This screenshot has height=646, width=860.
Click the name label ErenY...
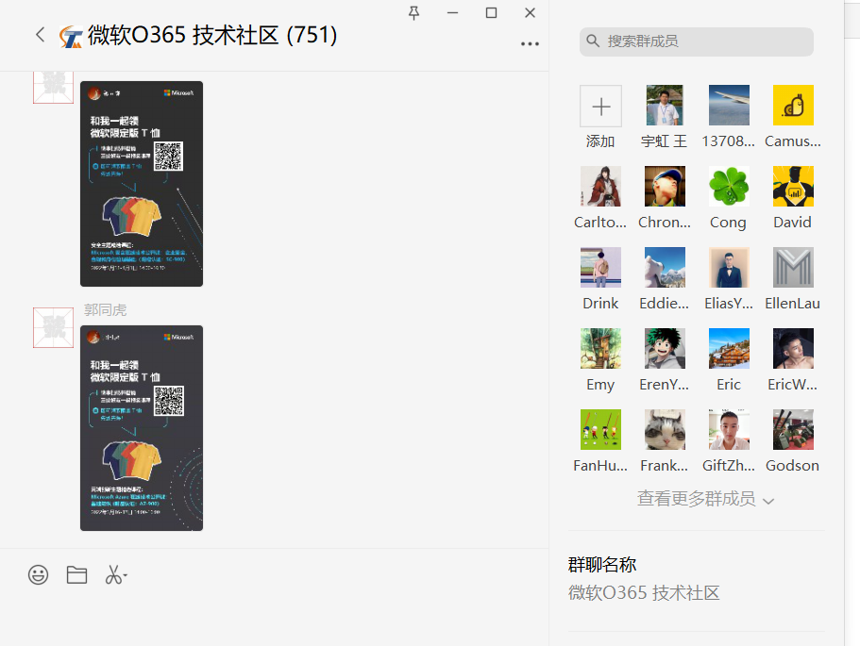[x=665, y=385]
